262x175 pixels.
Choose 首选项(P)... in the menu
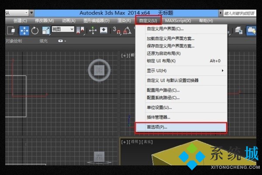(181, 127)
